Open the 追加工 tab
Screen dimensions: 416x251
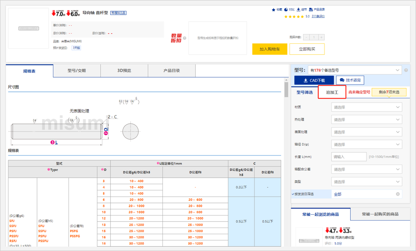click(x=332, y=92)
